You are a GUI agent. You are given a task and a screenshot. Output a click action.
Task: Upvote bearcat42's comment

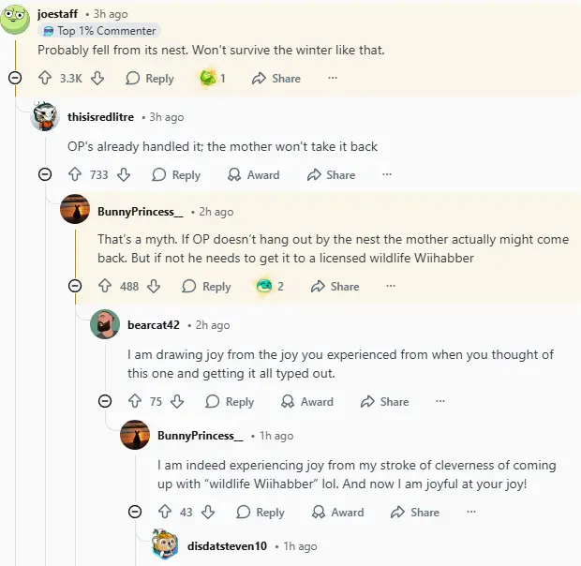[135, 401]
